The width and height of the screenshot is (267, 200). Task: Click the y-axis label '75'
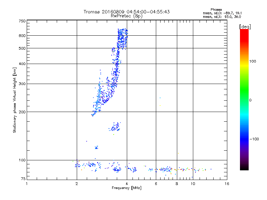pos(23,179)
